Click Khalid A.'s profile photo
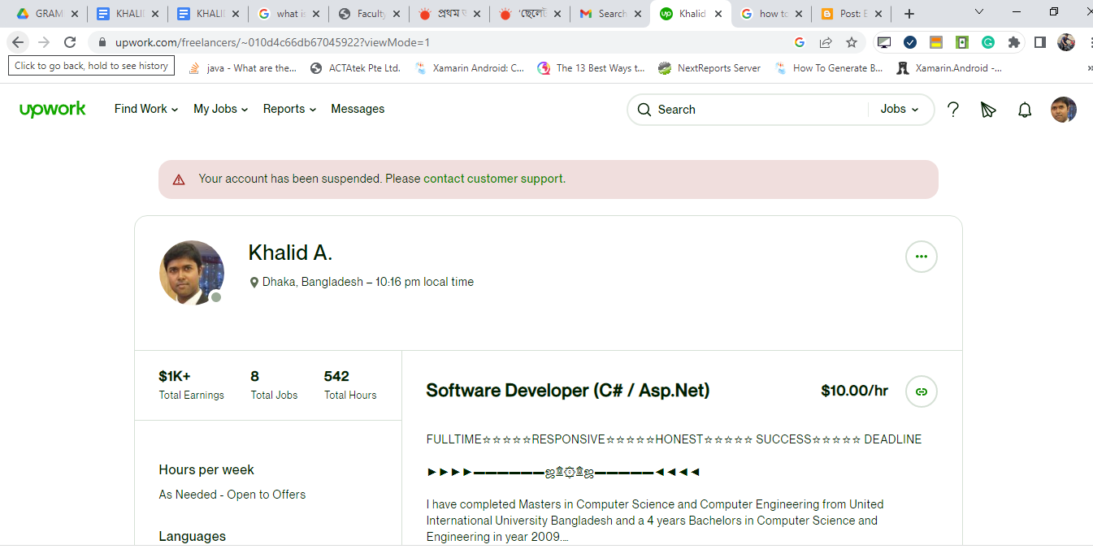1093x549 pixels. pos(192,273)
